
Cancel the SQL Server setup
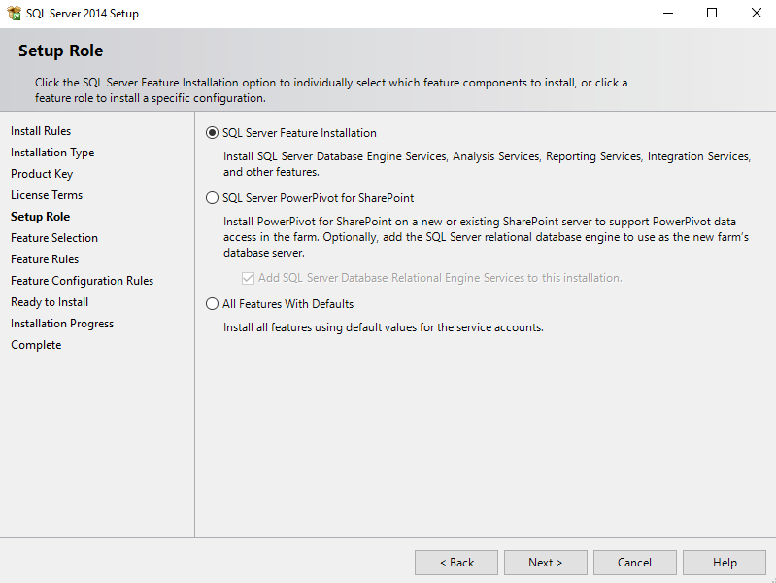click(634, 563)
